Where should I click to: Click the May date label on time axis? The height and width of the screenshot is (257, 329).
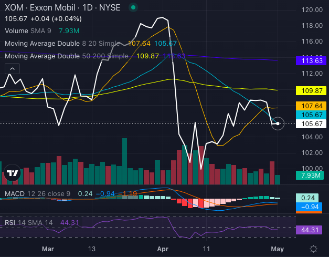point(278,249)
